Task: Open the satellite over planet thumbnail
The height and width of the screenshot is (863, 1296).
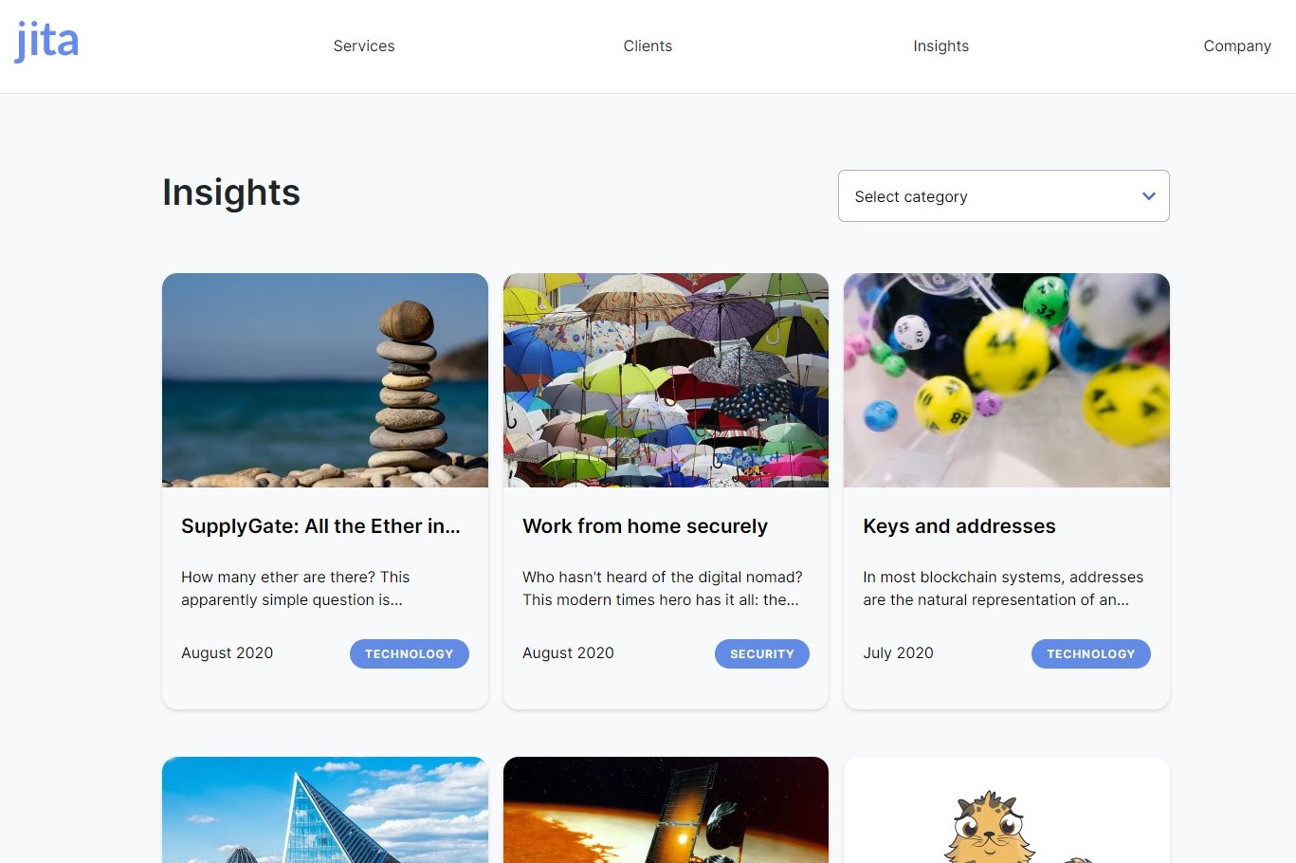Action: 666,810
